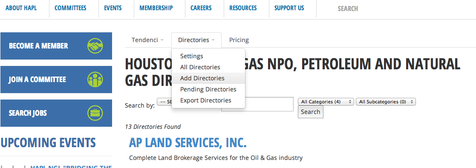Open the Membership navigation item
Viewport: 476px width, 168px height.
156,8
